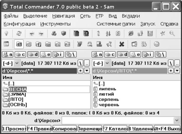This screenshot has width=182, height=134.
Task: Click the ВЕСНА rename edit field
Action: click(x=49, y=89)
